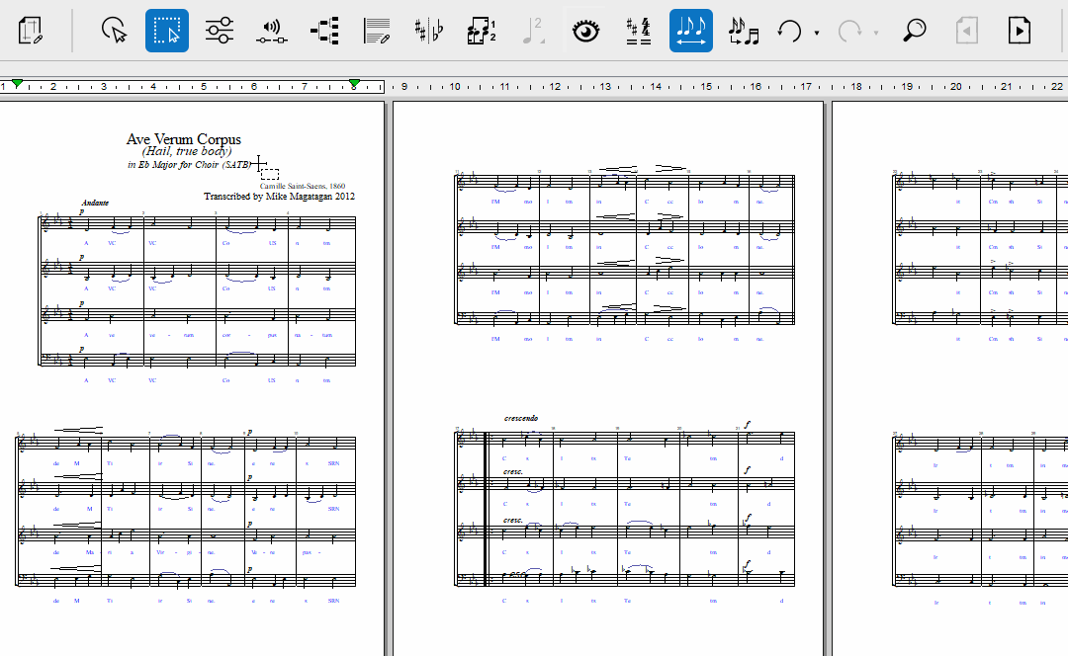The width and height of the screenshot is (1068, 656).
Task: Go to the next page
Action: [x=1019, y=31]
